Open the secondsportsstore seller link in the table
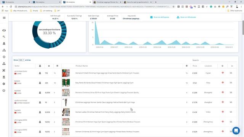 coord(21,71)
